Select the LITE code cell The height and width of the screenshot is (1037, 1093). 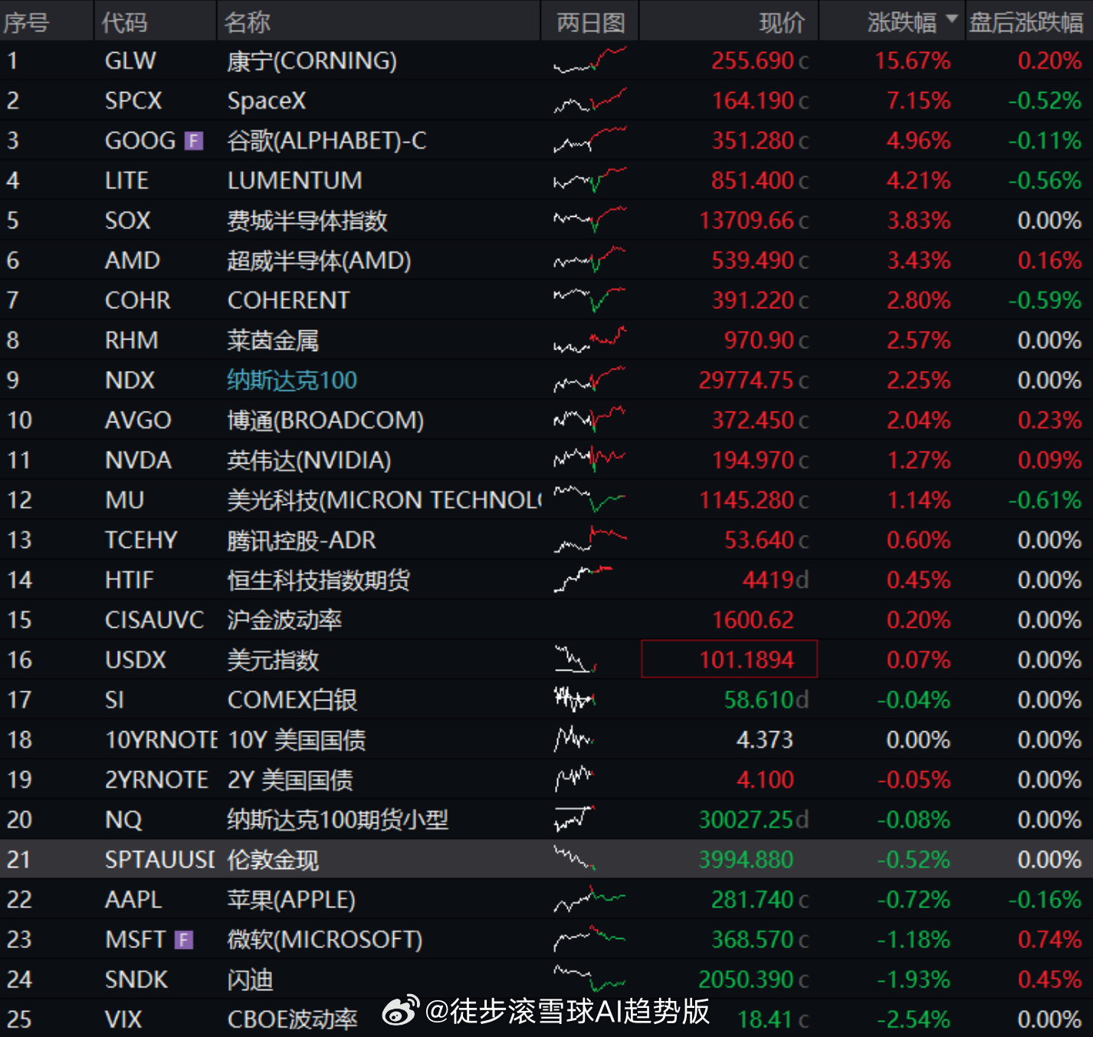click(126, 180)
